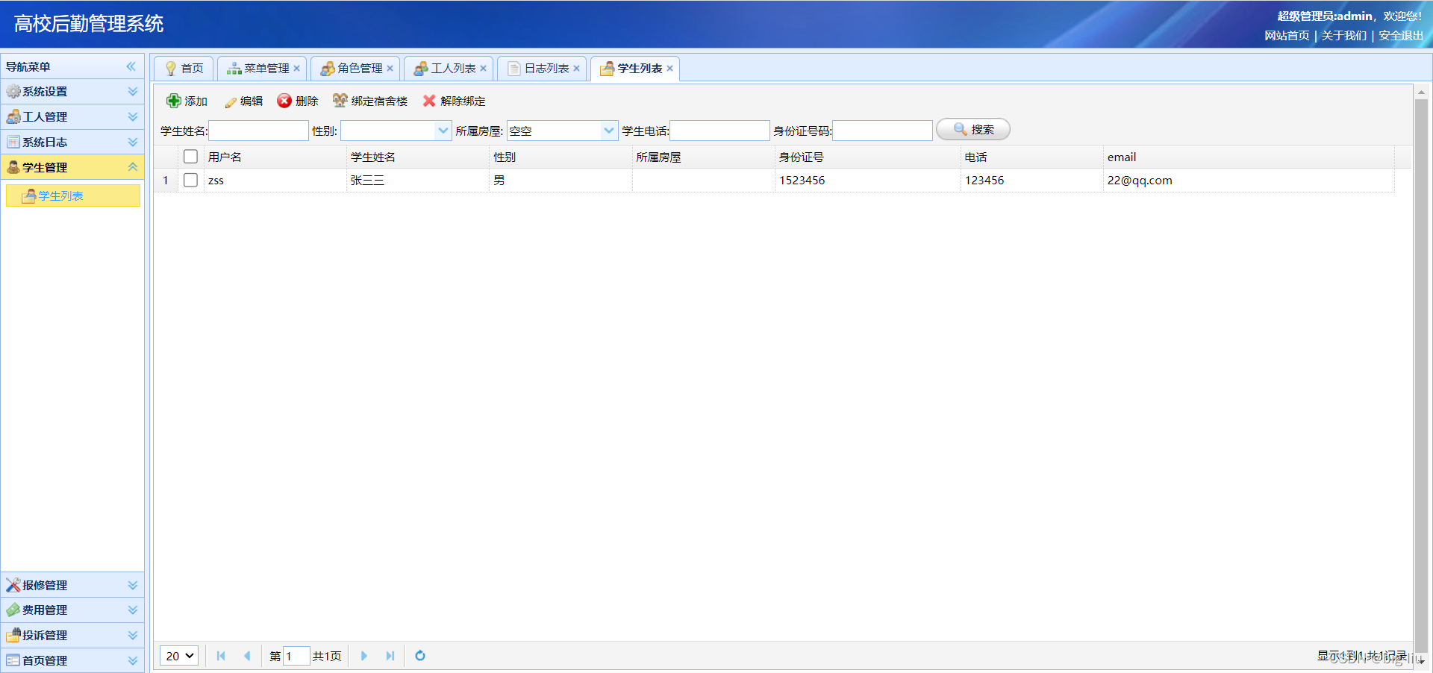Click the 费用管理 money icon

click(13, 610)
